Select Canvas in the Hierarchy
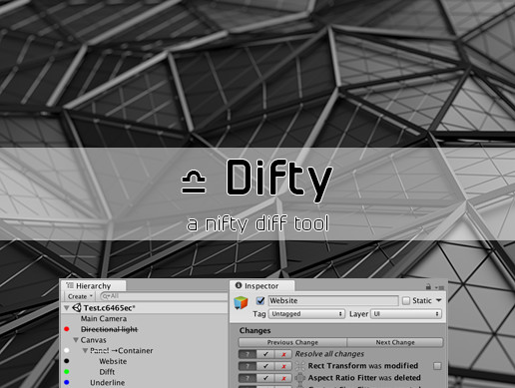The image size is (515, 388). pos(93,340)
